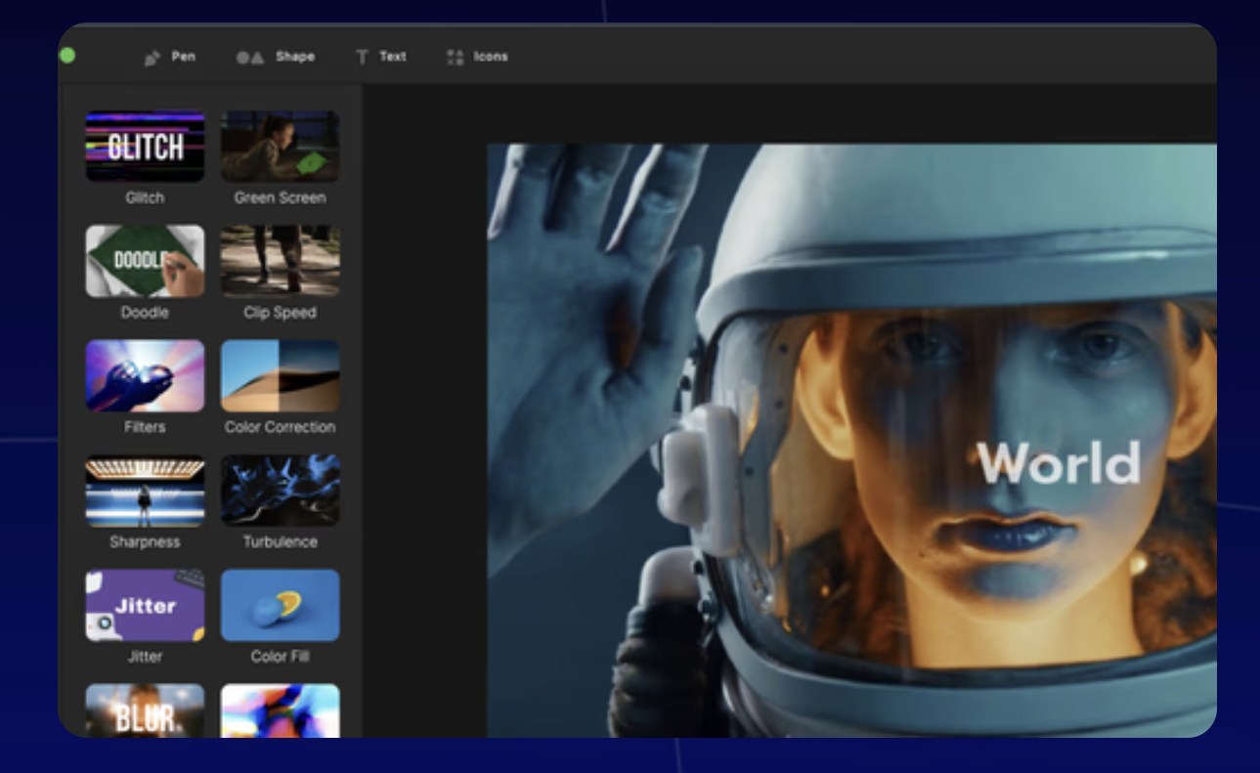Select the Green Screen effect

point(280,147)
